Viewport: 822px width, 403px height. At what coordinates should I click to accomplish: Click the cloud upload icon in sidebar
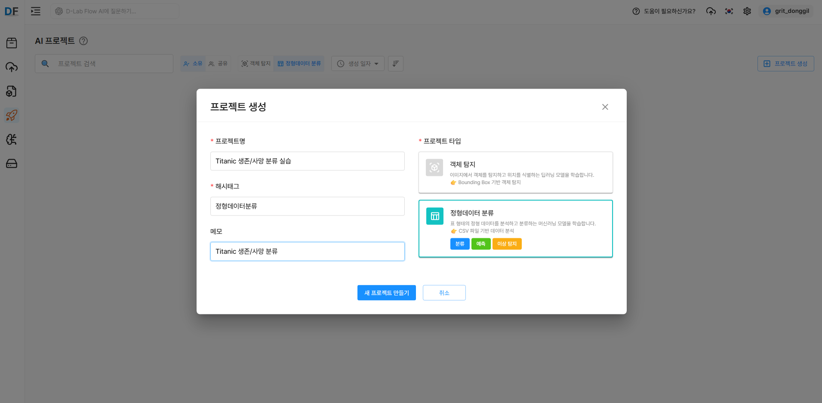(12, 67)
